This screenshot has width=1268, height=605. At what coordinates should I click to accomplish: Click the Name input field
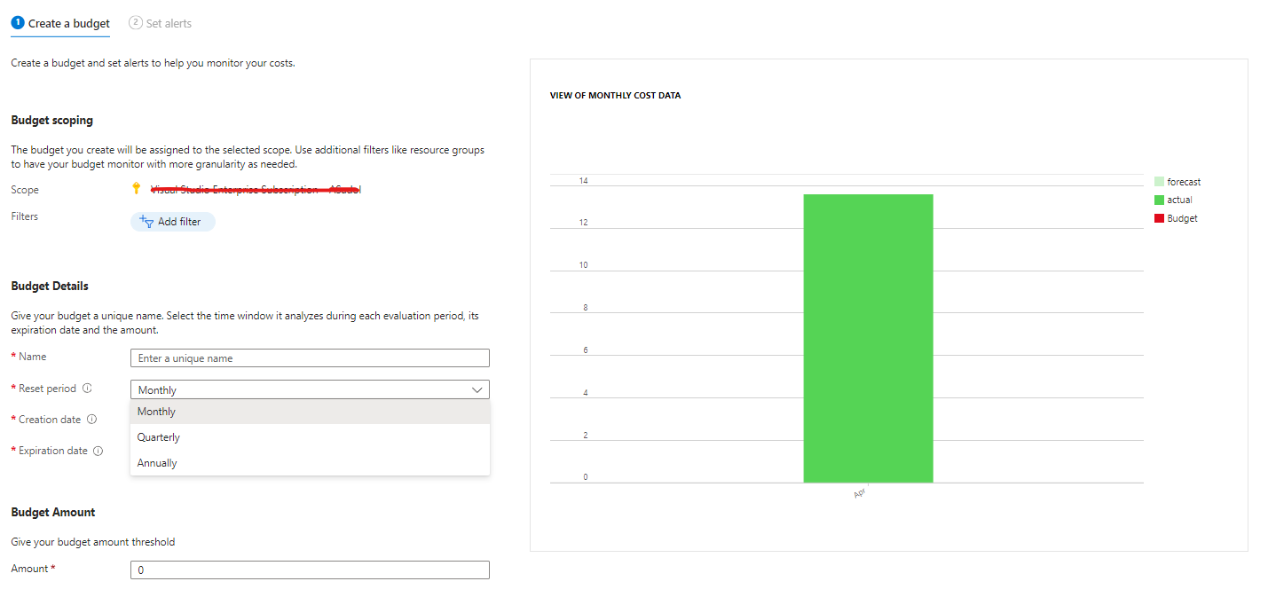(x=310, y=358)
